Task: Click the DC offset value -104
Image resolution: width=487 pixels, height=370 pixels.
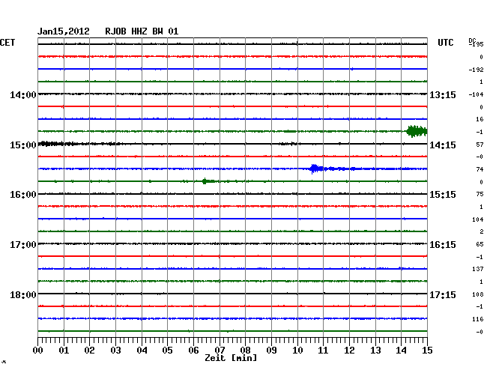Action: [476, 94]
